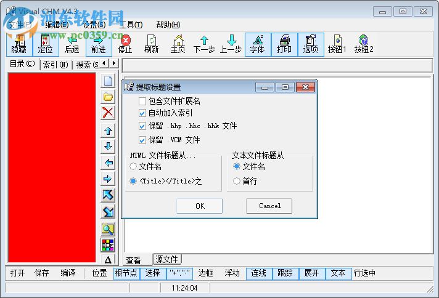Screen dimensions: 439x298
Task: Click the yellow folder icon in side toolbar
Action: [108, 97]
